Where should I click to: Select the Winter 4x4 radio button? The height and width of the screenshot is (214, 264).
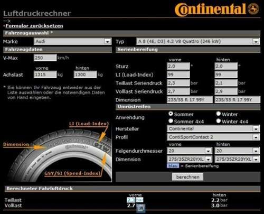tap(219, 121)
